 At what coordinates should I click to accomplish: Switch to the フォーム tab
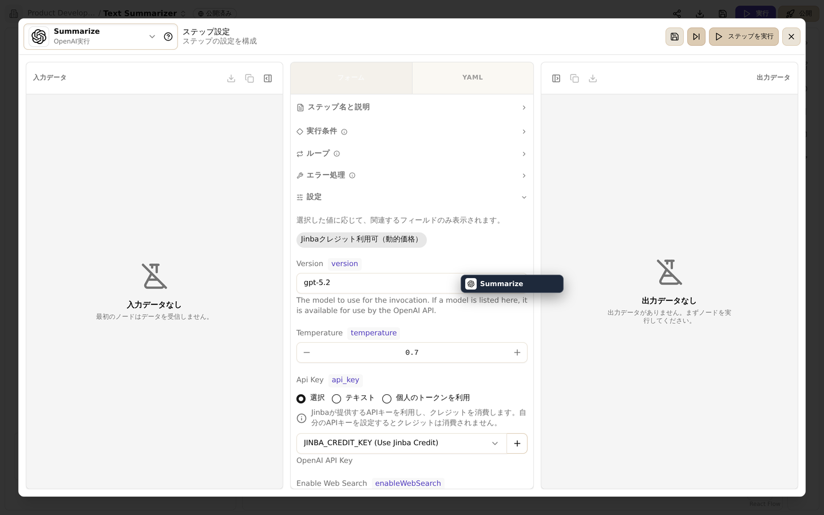coord(351,78)
